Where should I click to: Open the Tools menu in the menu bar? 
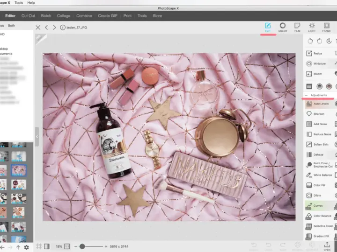click(19, 3)
